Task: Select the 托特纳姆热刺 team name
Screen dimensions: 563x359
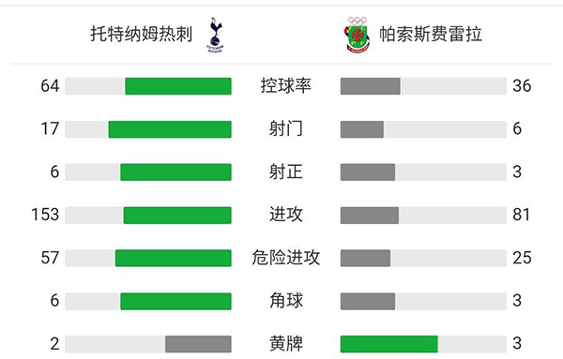Action: (142, 35)
